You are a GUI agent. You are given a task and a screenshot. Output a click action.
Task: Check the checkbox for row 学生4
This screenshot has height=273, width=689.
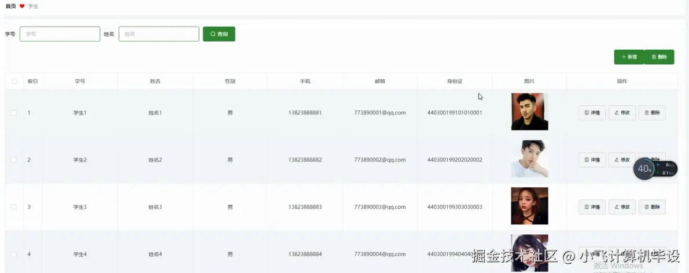coord(14,254)
